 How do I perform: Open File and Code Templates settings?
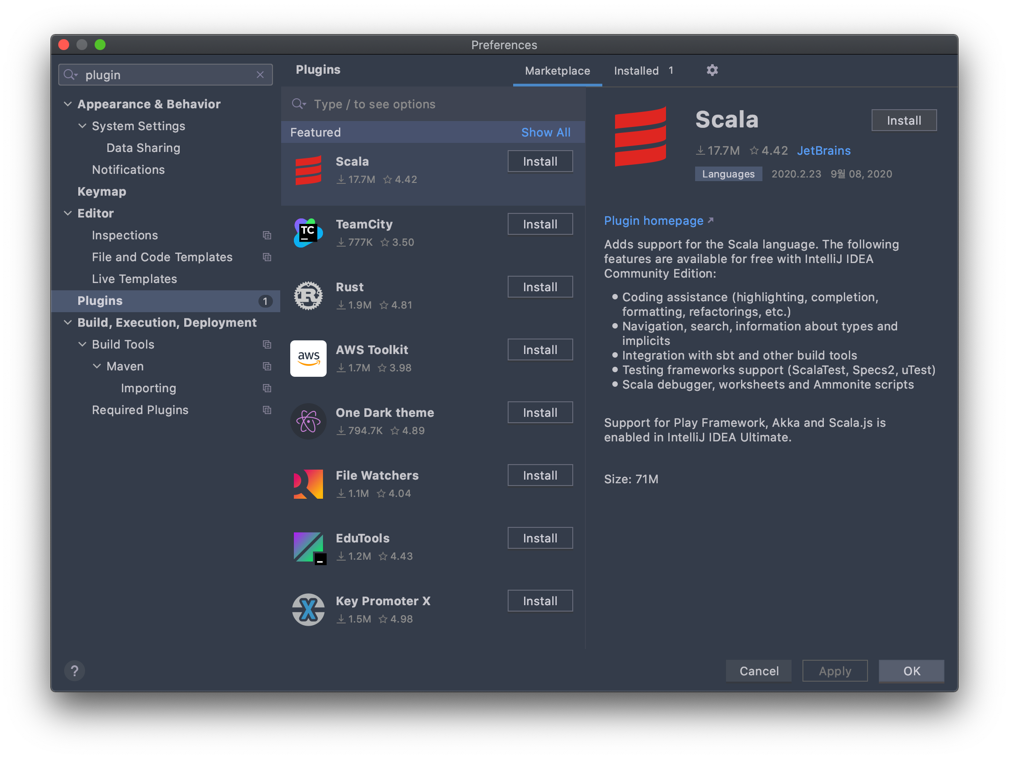[162, 258]
